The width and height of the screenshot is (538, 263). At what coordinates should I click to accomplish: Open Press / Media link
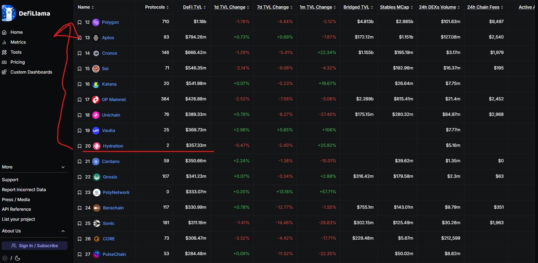[16, 200]
